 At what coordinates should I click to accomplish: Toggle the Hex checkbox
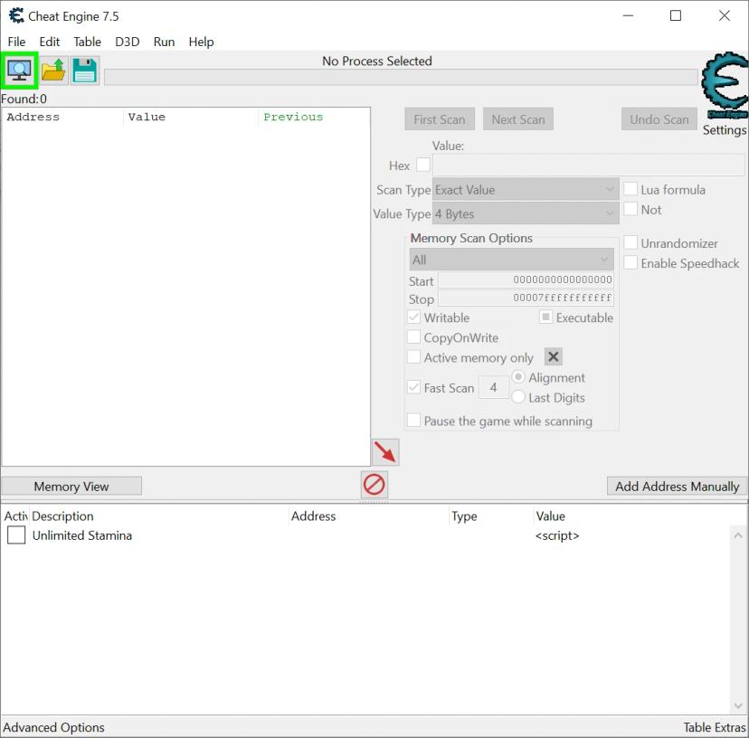[423, 165]
